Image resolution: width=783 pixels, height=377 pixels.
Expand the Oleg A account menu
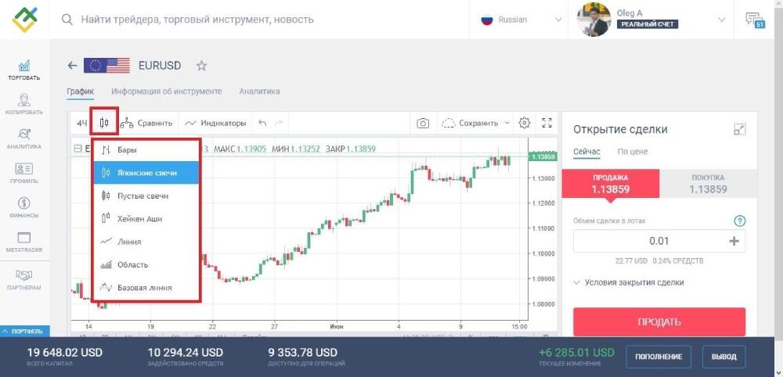point(722,20)
